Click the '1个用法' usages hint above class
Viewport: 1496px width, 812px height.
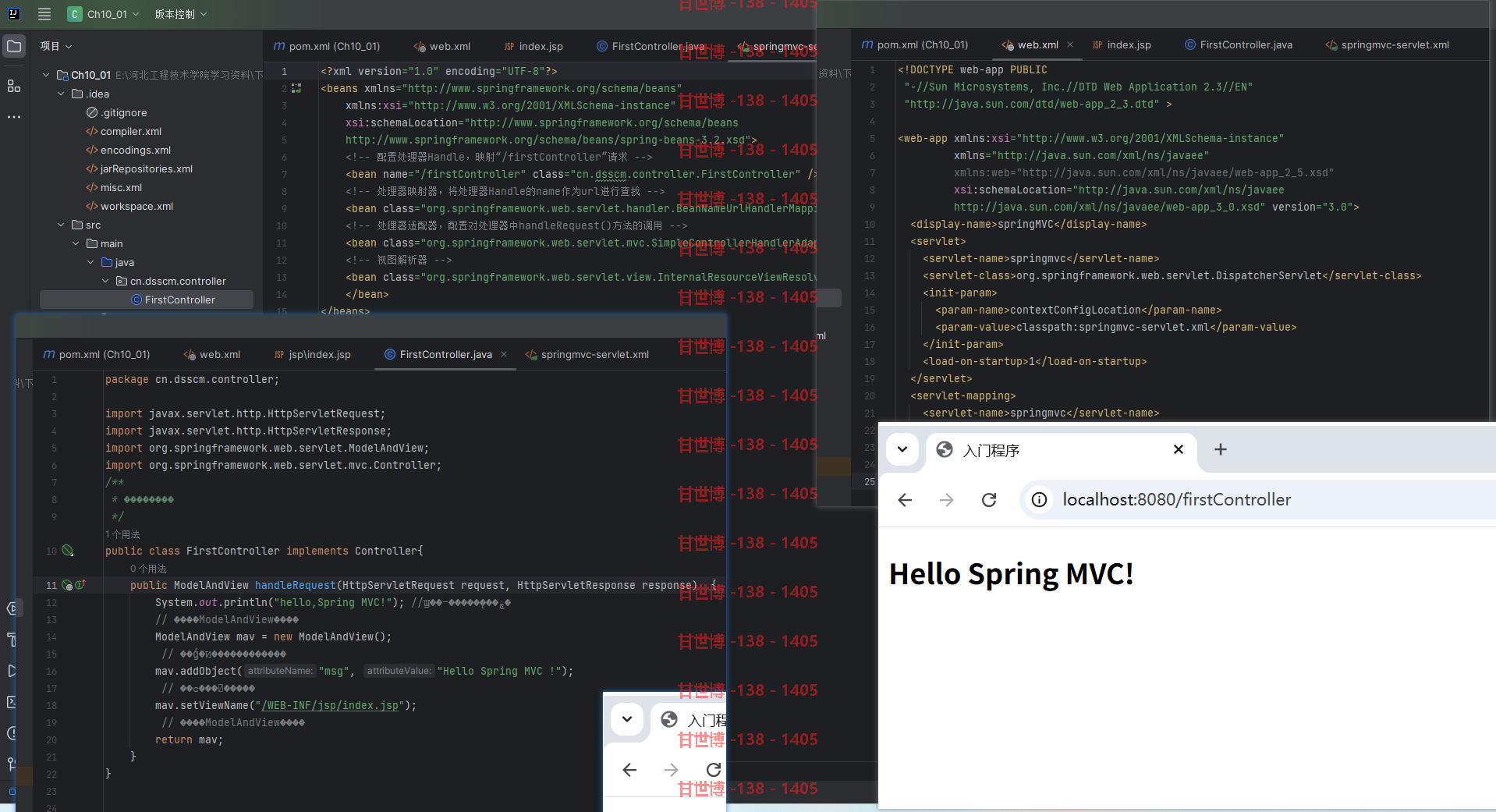122,534
